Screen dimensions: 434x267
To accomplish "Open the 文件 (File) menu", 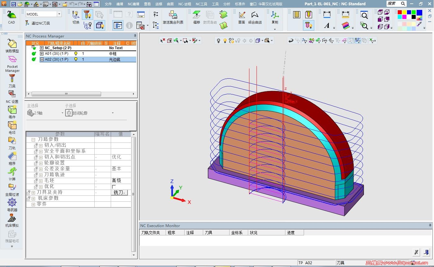I will pyautogui.click(x=108, y=4).
